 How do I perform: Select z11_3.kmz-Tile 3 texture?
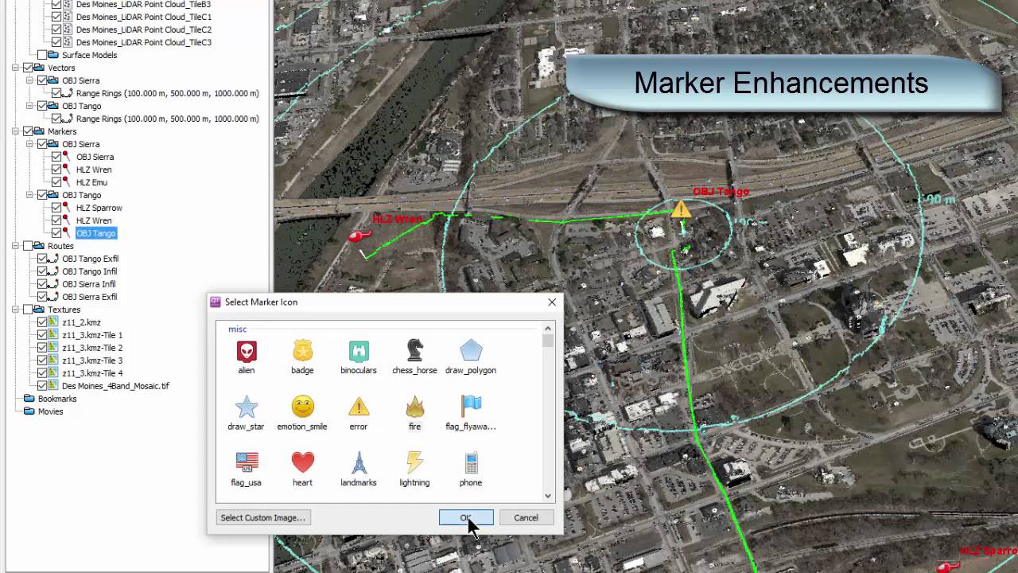[x=92, y=361]
